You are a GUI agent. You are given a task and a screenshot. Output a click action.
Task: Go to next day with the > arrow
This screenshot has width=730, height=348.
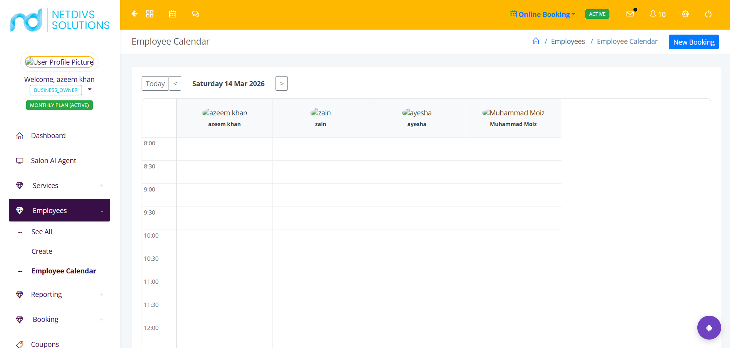coord(282,83)
